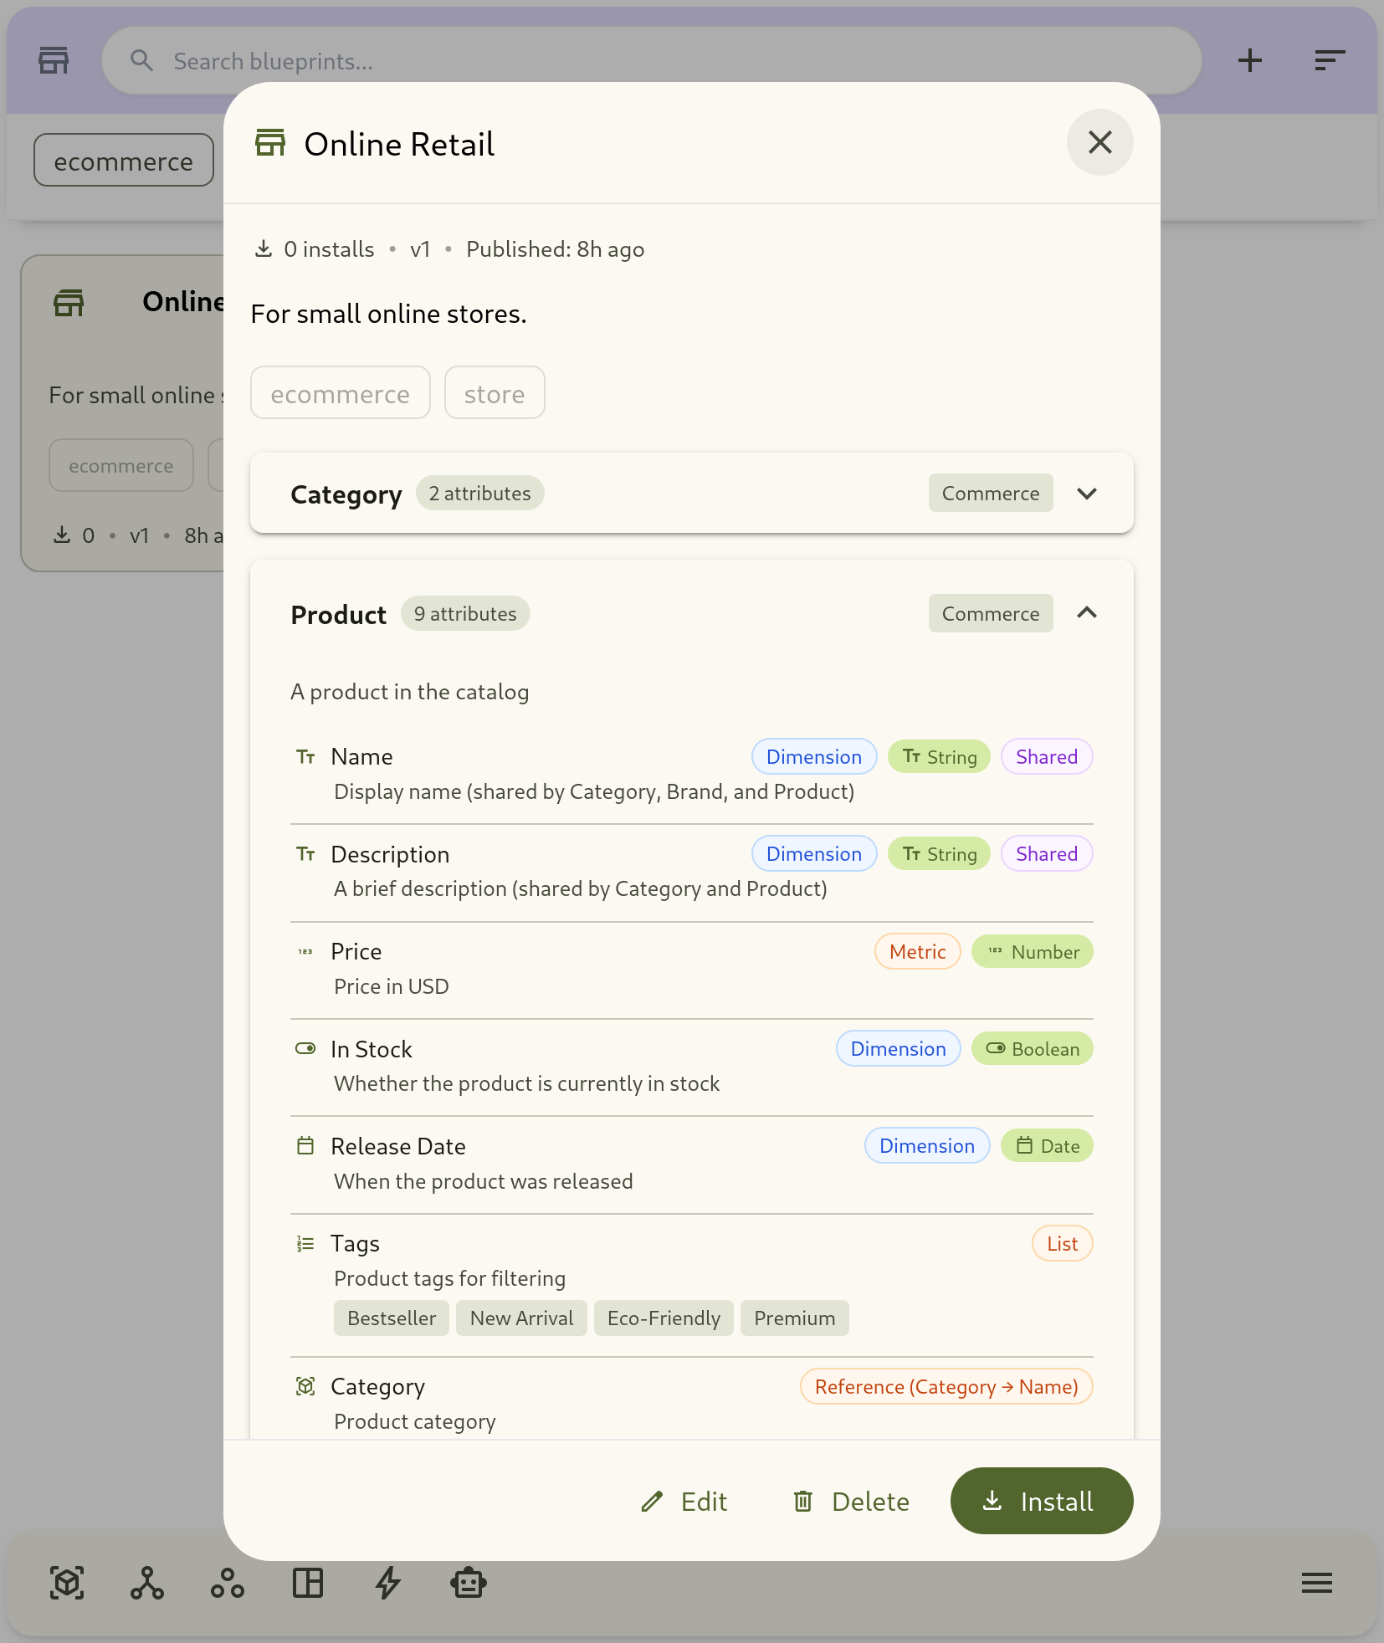Open the split layout icon in bottom toolbar
Image resolution: width=1384 pixels, height=1643 pixels.
pyautogui.click(x=307, y=1583)
